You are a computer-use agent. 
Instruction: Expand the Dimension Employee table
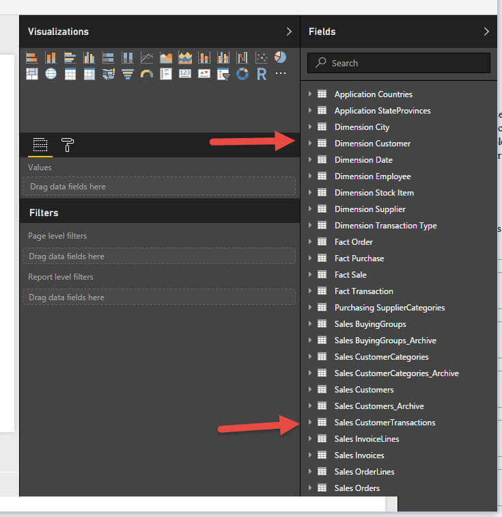click(x=310, y=176)
